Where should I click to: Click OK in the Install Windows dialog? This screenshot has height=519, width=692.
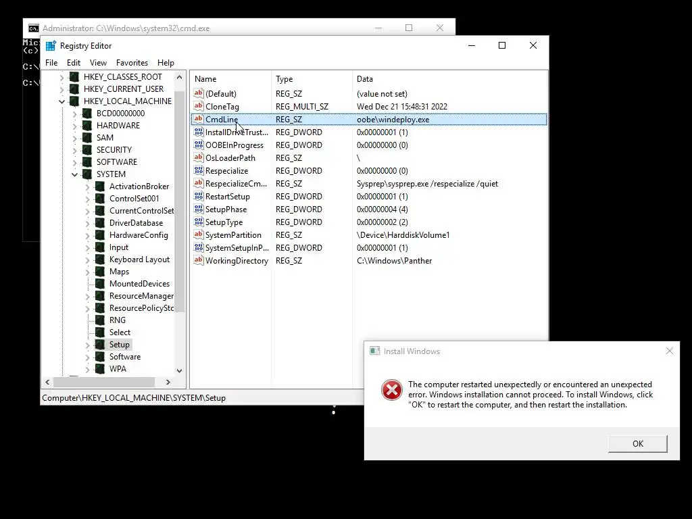(x=638, y=443)
